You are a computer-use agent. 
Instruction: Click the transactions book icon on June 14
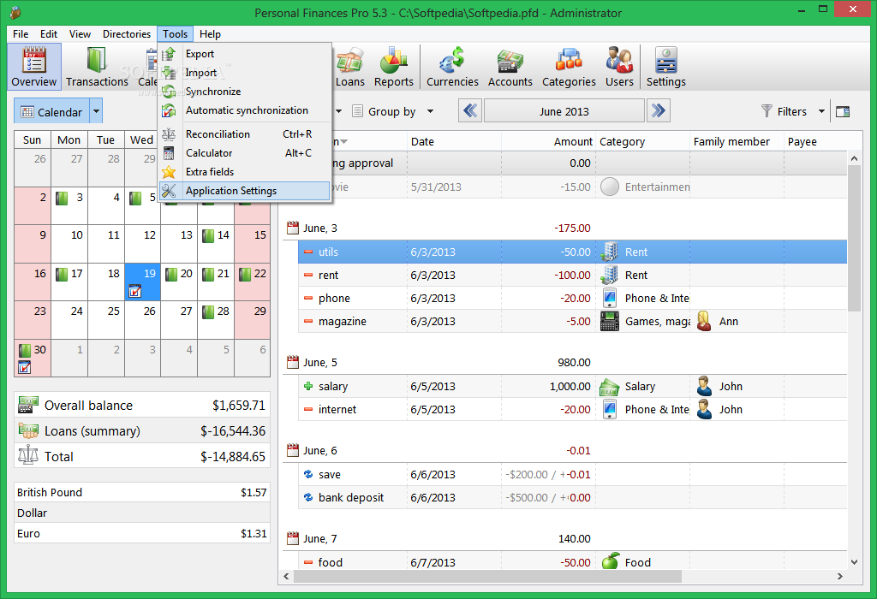pyautogui.click(x=209, y=236)
